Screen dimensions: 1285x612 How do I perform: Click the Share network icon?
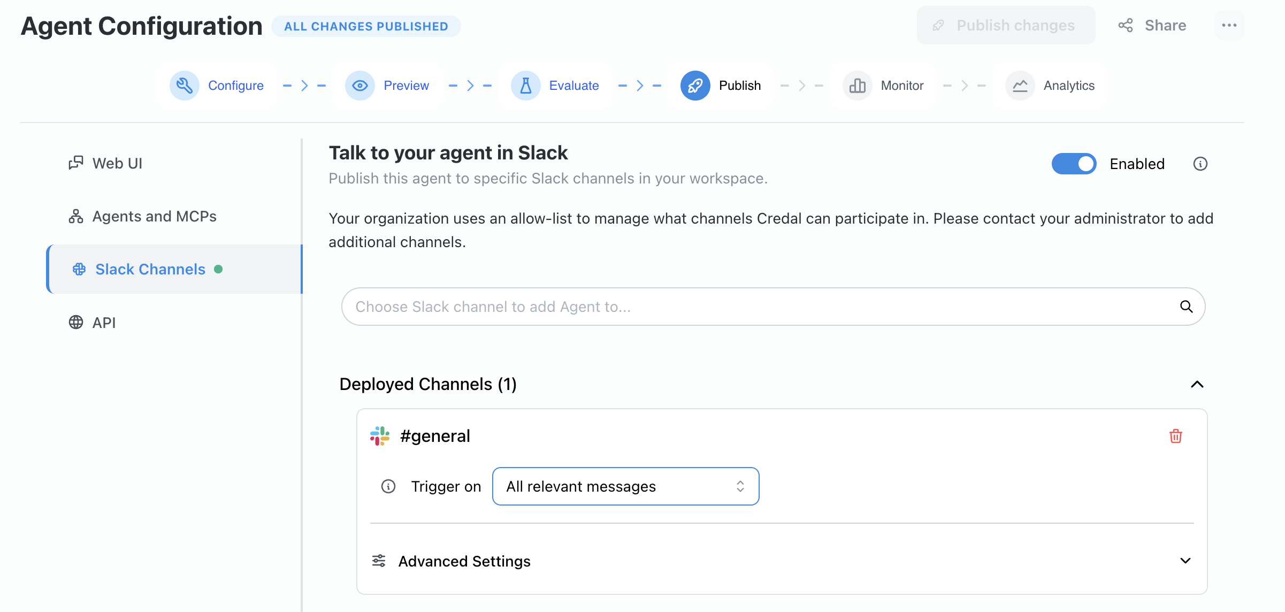[1126, 25]
